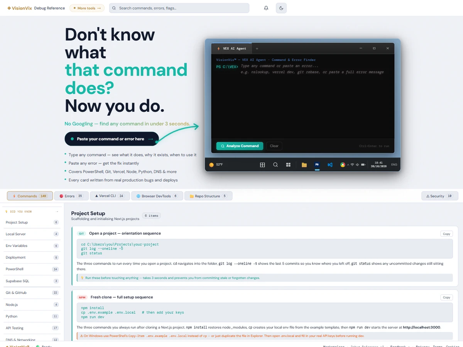Screen dimensions: 463x347
Task: Open the Windows Start icon in mock taskbar
Action: (262, 165)
